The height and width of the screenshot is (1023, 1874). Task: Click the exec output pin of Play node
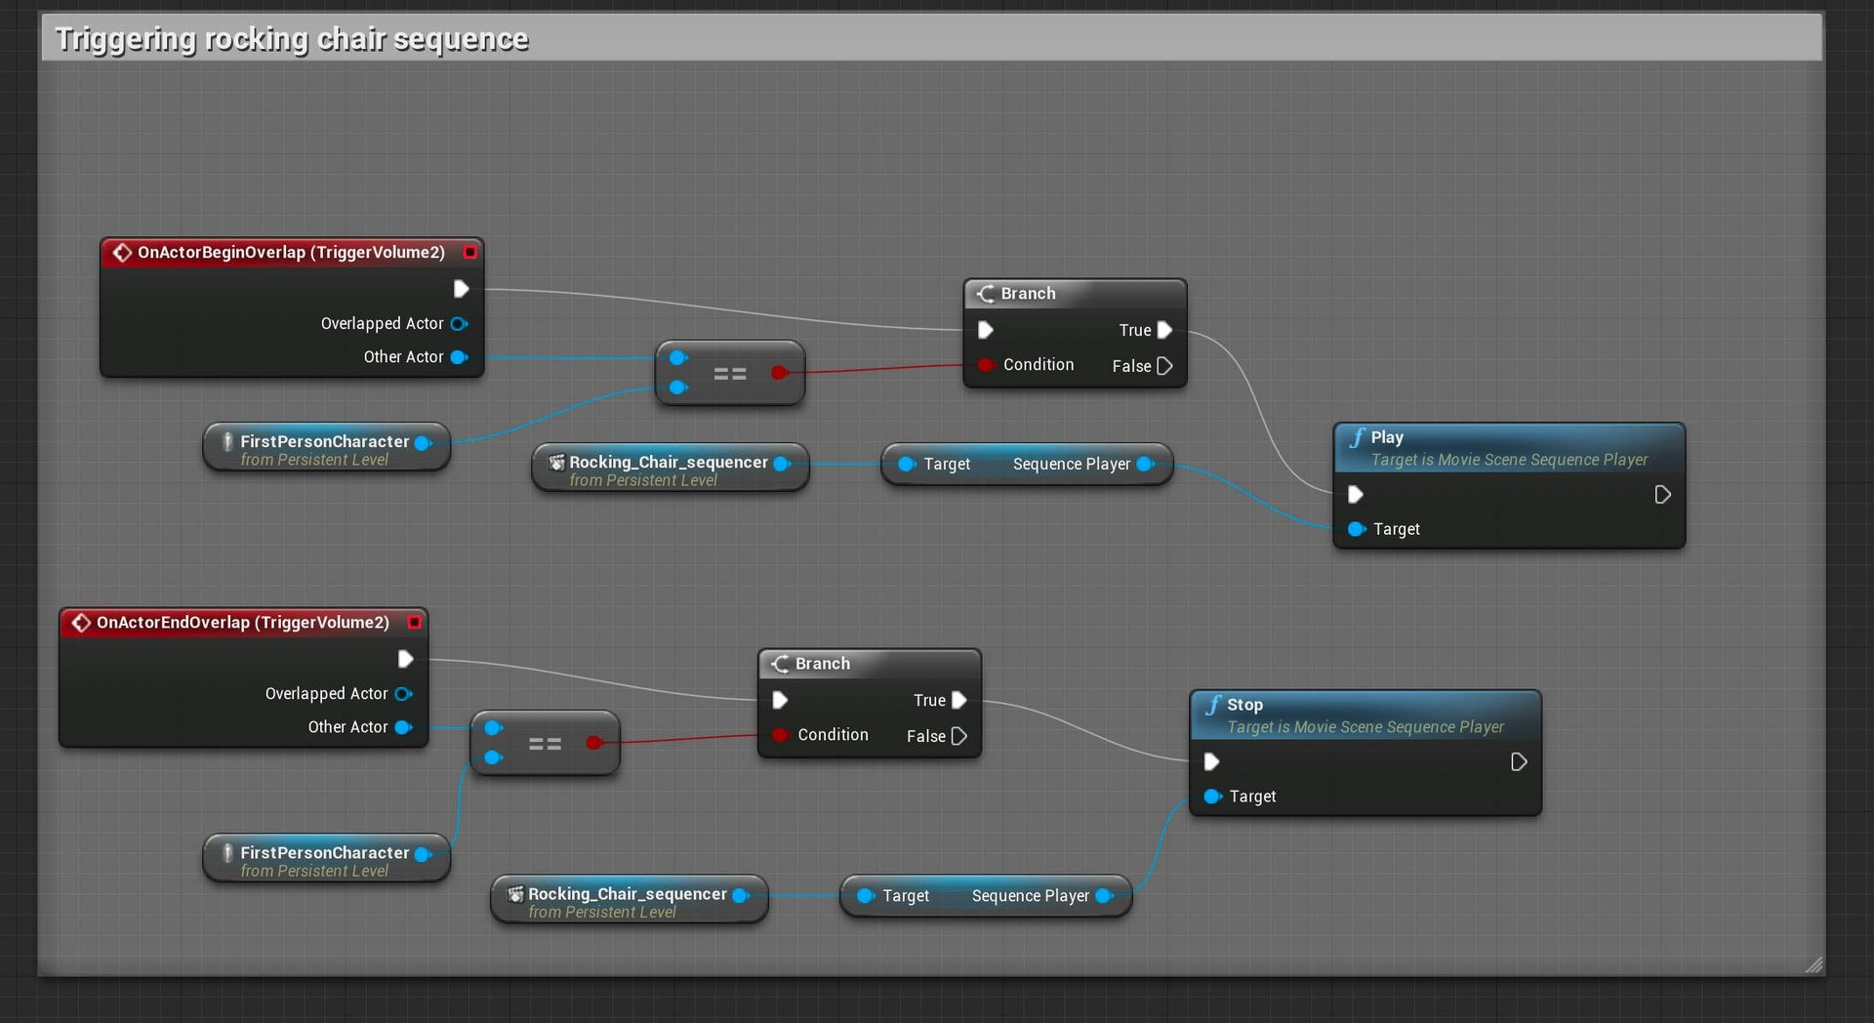tap(1663, 495)
